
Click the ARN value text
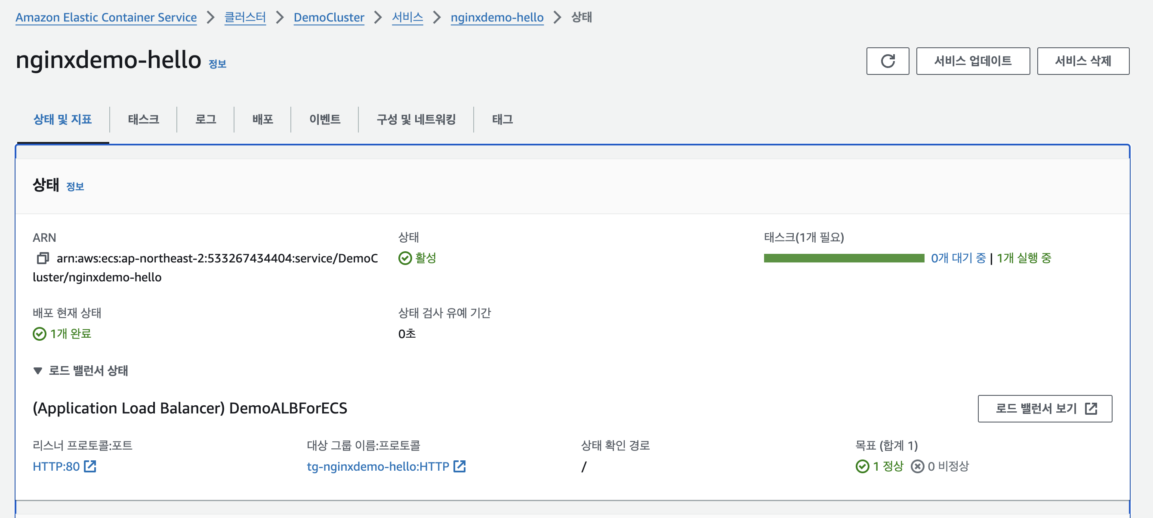click(x=206, y=268)
